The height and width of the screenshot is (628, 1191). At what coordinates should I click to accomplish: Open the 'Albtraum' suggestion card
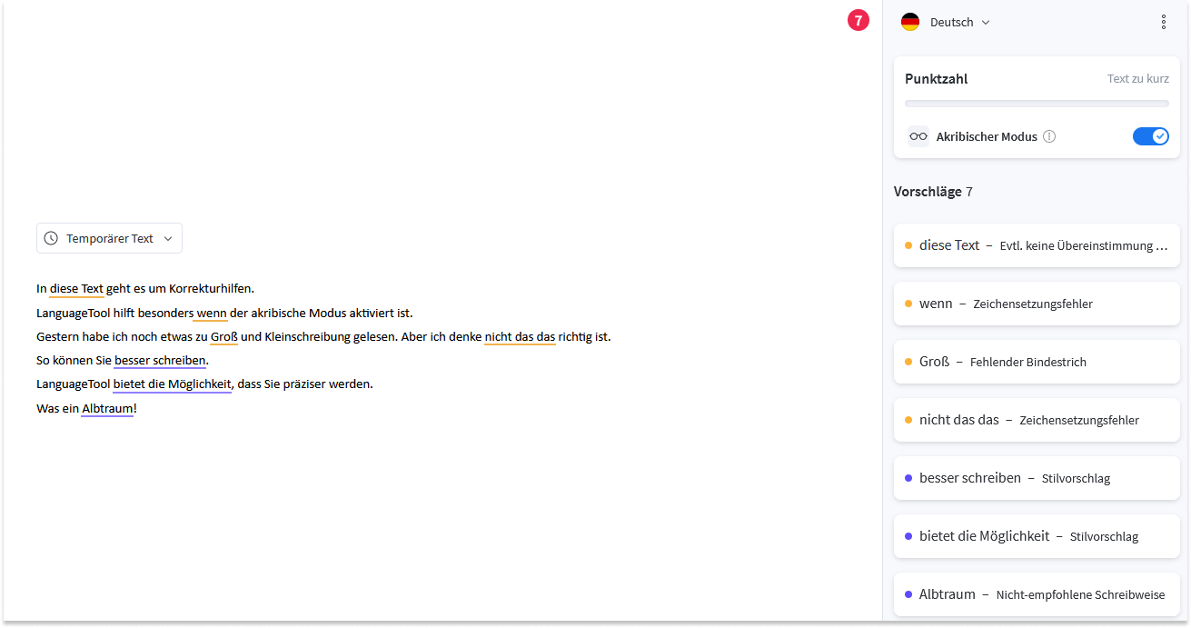point(1037,594)
